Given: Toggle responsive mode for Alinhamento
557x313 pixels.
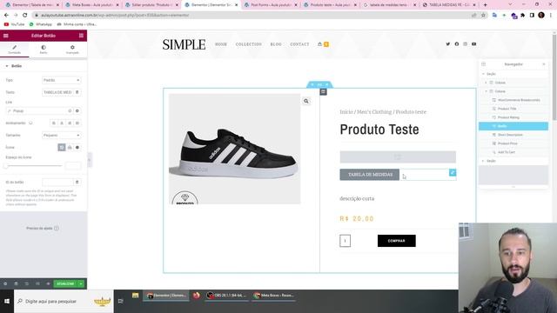Looking at the screenshot, I should (x=31, y=123).
